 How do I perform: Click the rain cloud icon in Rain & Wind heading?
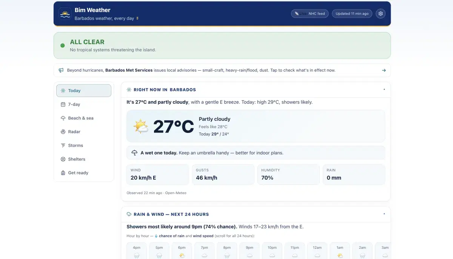point(129,214)
